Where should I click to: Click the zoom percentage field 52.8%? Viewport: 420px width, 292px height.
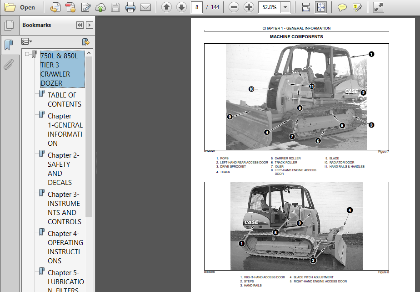(x=269, y=7)
